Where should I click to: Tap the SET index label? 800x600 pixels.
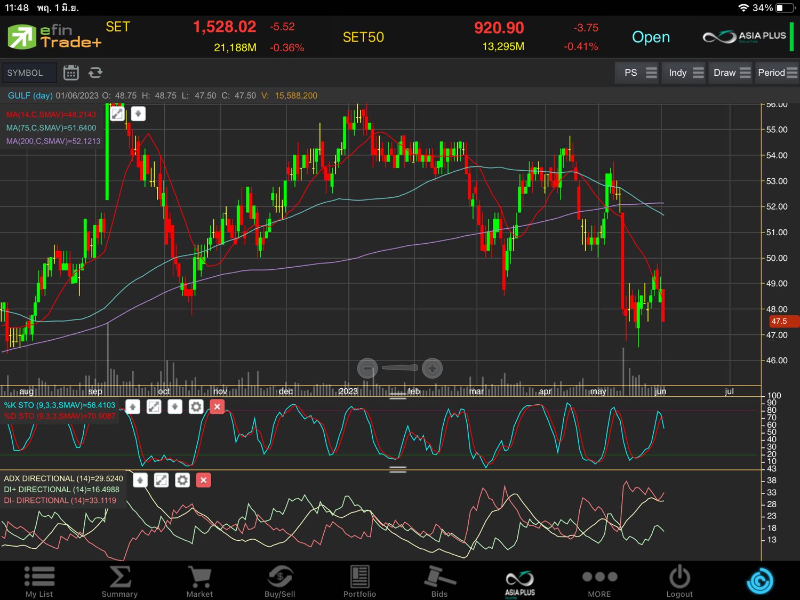click(x=118, y=27)
